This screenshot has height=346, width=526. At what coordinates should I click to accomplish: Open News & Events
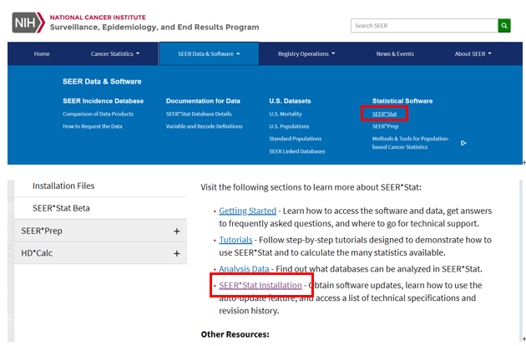coord(395,53)
